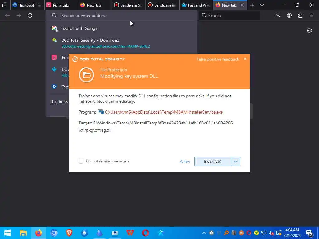
Task: Click the MBAMInstallerService.exe program path
Action: pyautogui.click(x=164, y=112)
